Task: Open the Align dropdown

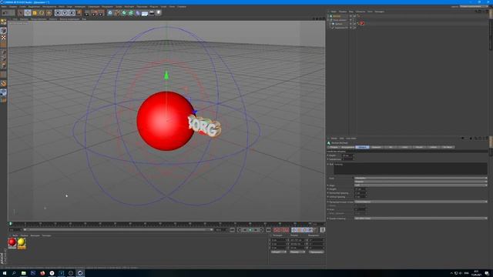Action: (x=421, y=185)
